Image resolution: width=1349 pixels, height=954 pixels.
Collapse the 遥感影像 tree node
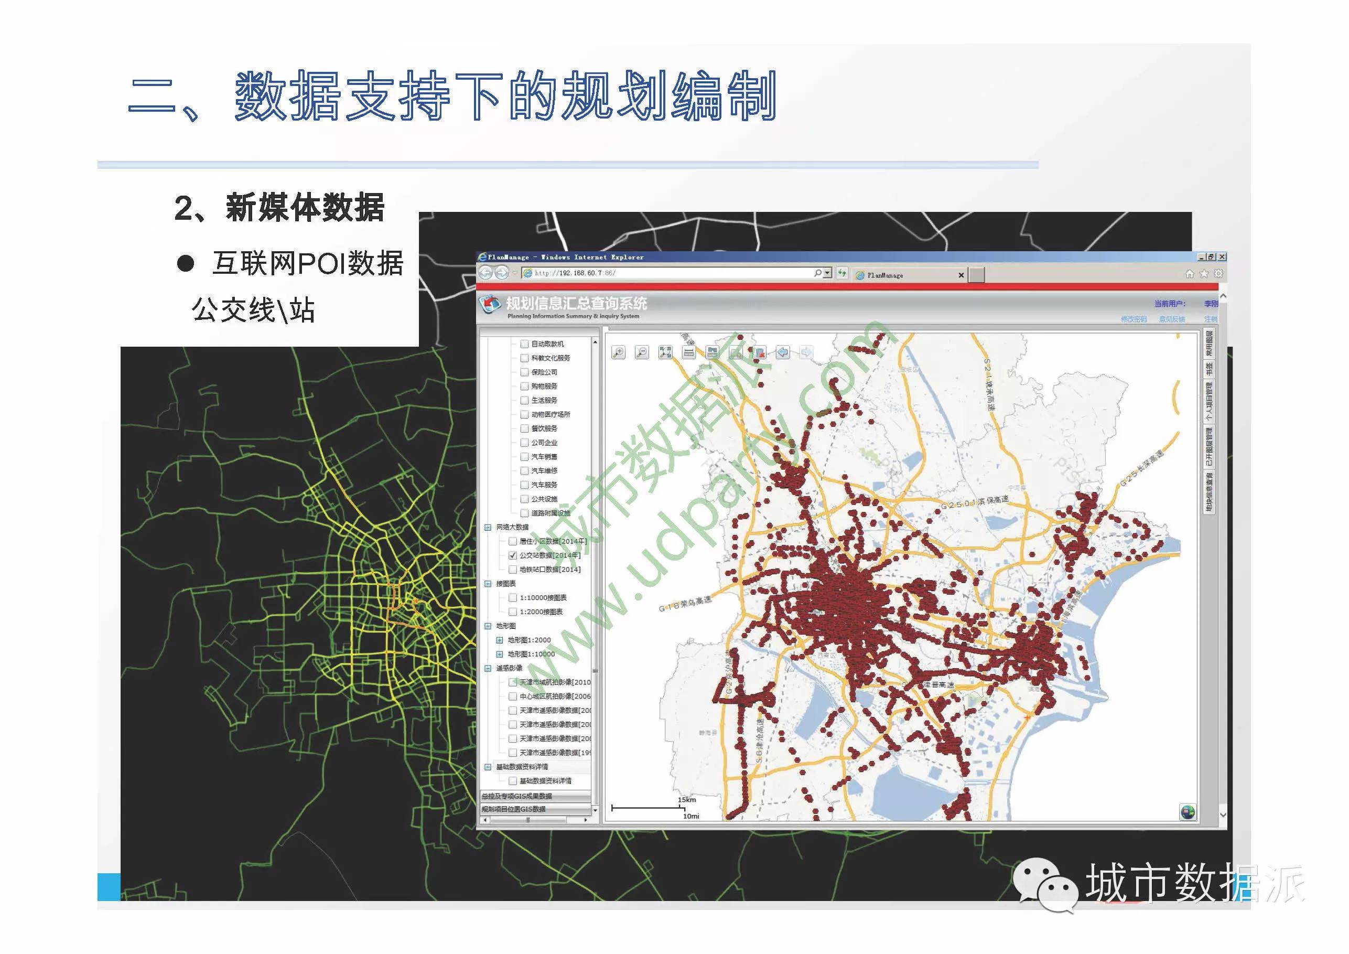488,668
